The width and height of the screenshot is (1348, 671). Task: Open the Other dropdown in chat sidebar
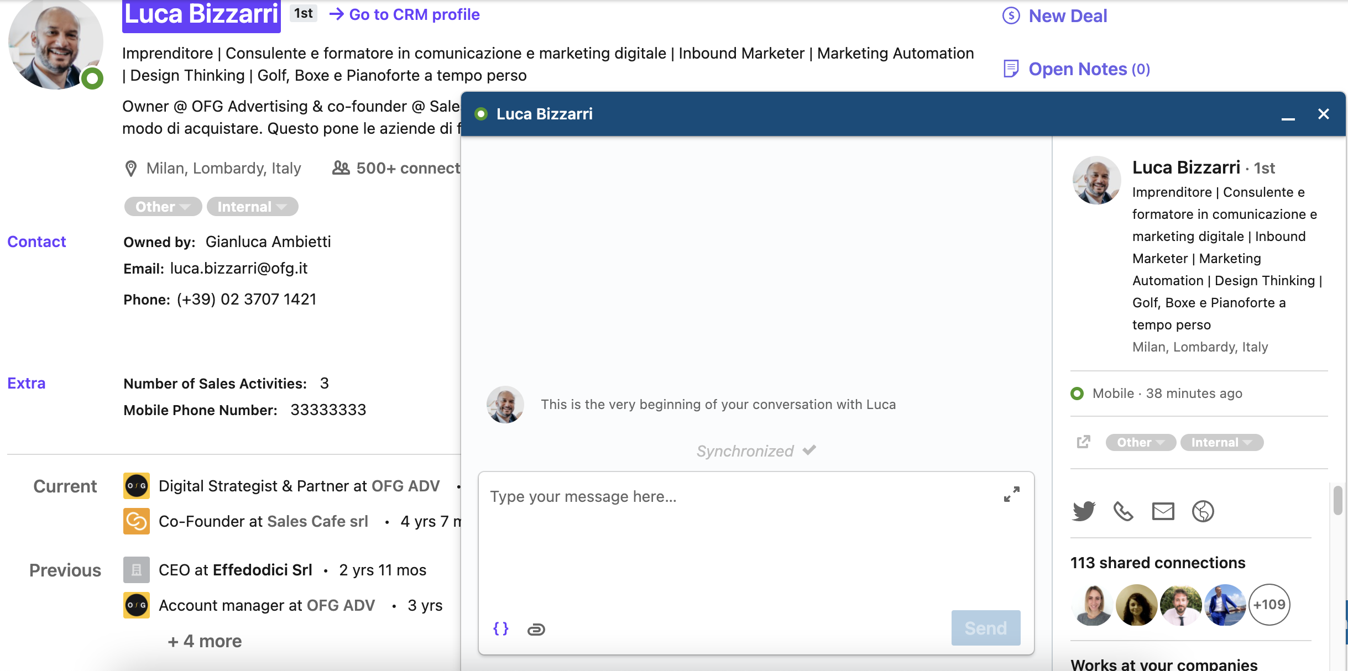coord(1141,442)
